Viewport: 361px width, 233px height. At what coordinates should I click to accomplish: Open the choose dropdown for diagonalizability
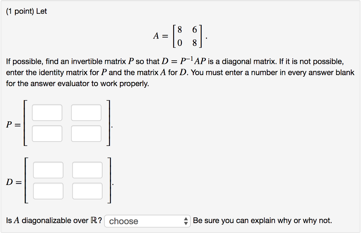[147, 221]
